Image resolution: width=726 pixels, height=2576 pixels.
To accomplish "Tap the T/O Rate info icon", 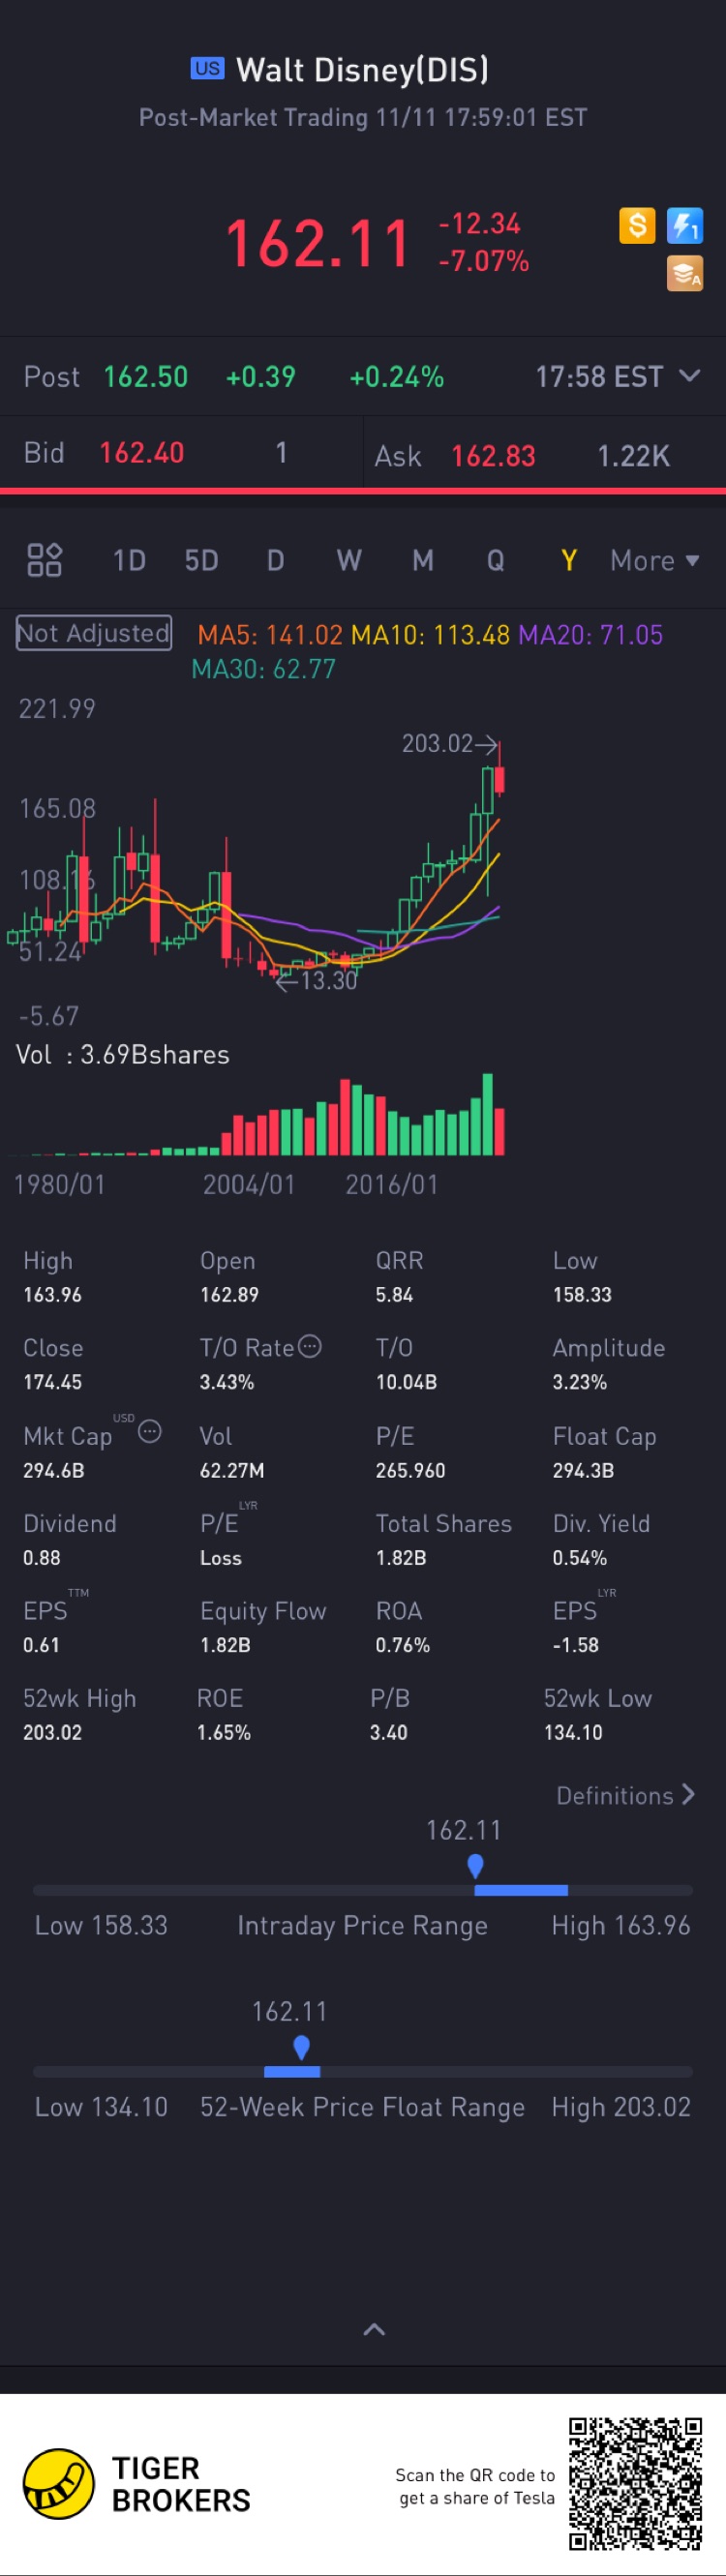I will (311, 1347).
